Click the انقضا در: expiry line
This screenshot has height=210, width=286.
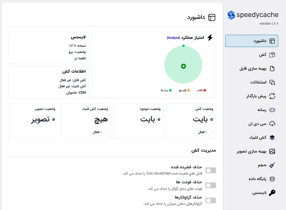pos(80,58)
